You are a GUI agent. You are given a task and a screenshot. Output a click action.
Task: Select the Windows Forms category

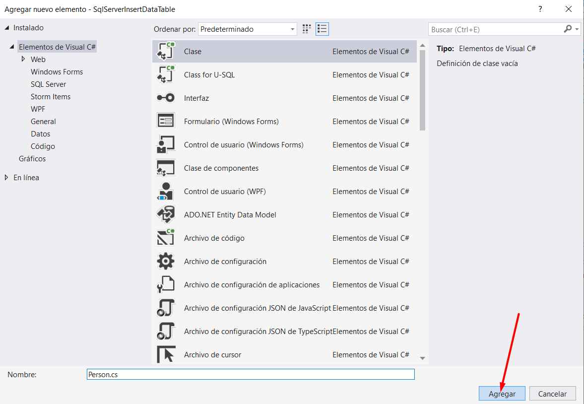coord(57,72)
